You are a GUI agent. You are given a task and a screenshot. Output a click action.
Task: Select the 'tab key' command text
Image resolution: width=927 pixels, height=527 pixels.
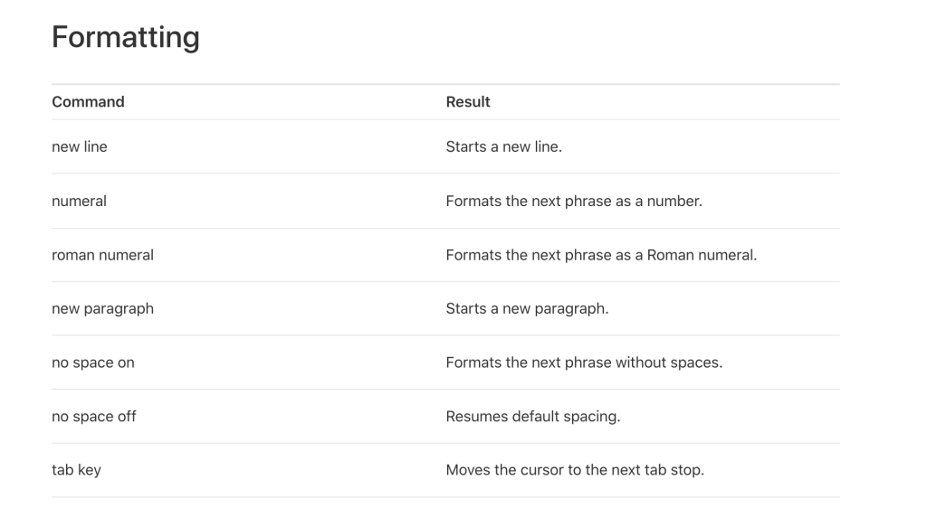click(76, 470)
